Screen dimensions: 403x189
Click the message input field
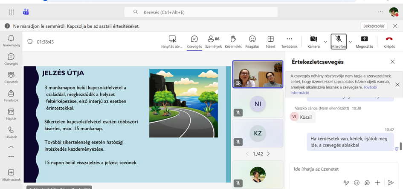click(x=341, y=169)
